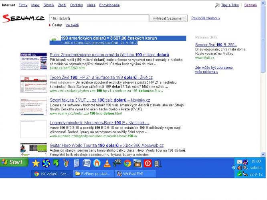Click the green checkmark shield tray icon
The image size is (267, 200).
[x=240, y=174]
